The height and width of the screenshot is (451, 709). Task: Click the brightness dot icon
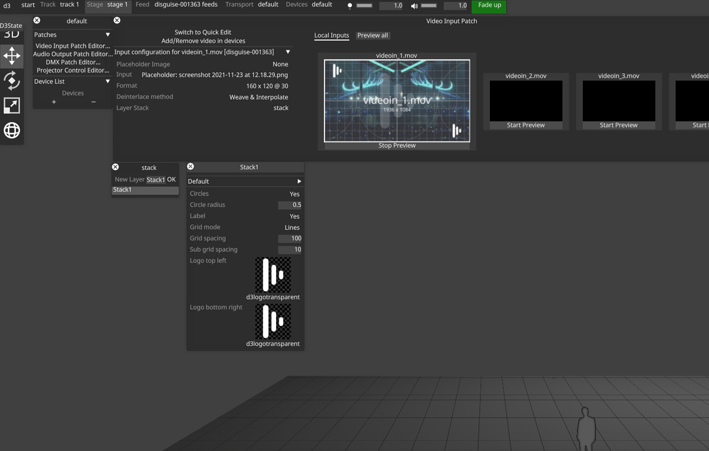tap(350, 6)
